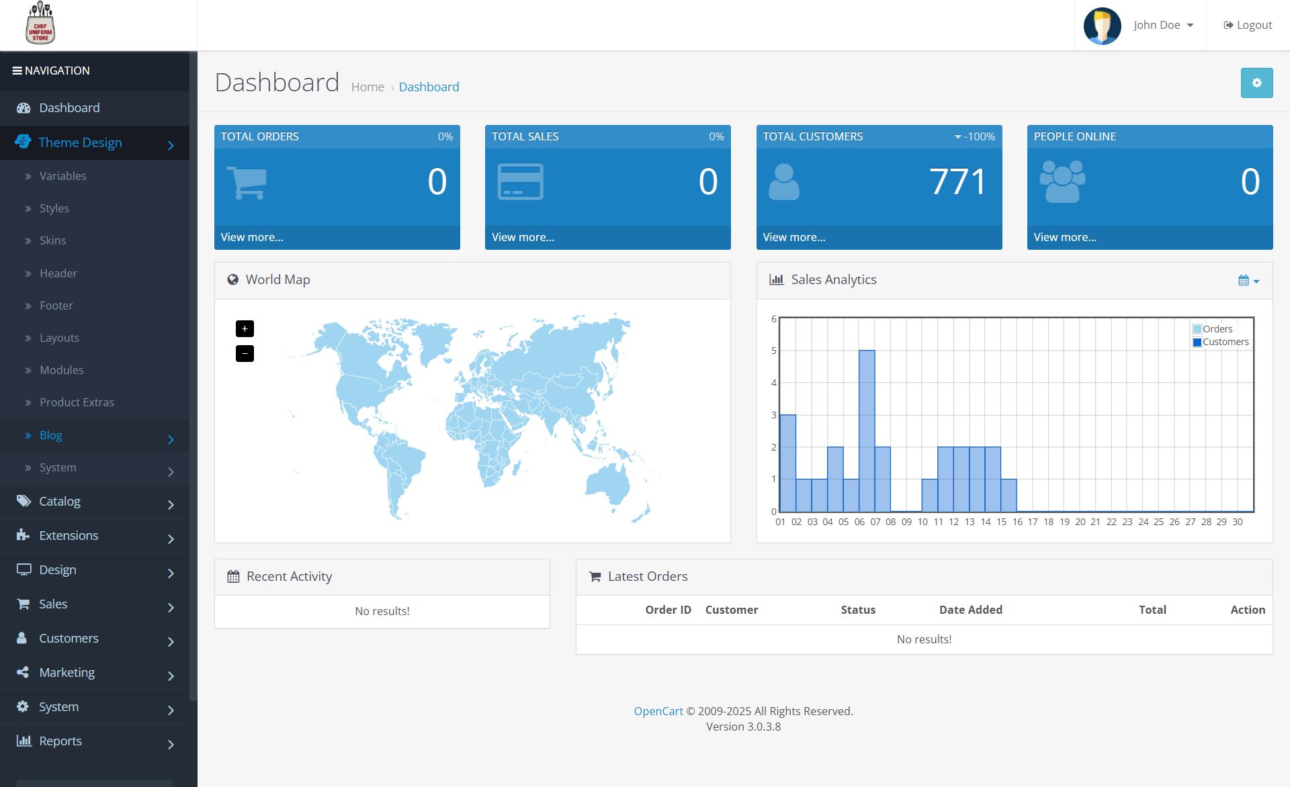1290x787 pixels.
Task: Click the Chef Uniform Store logo
Action: tap(40, 24)
